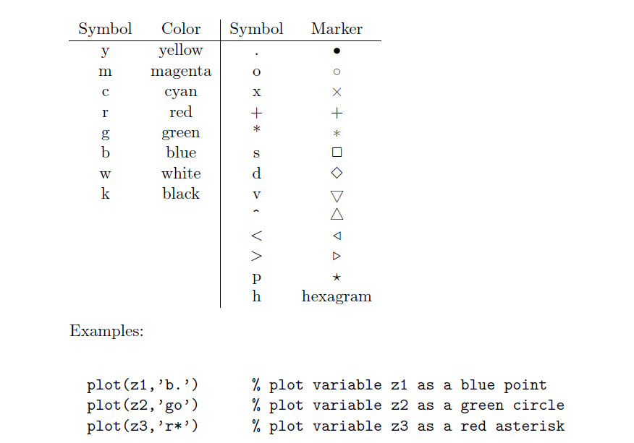This screenshot has width=634, height=443.
Task: Select the red right-pointing triangle marker
Action: pos(337,256)
